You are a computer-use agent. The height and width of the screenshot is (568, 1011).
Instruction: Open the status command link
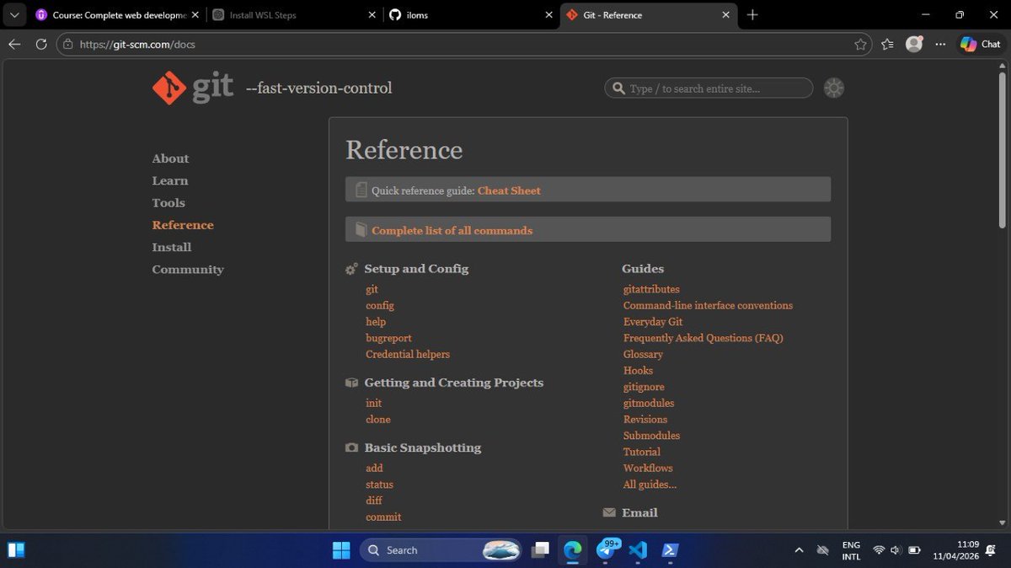(x=379, y=485)
